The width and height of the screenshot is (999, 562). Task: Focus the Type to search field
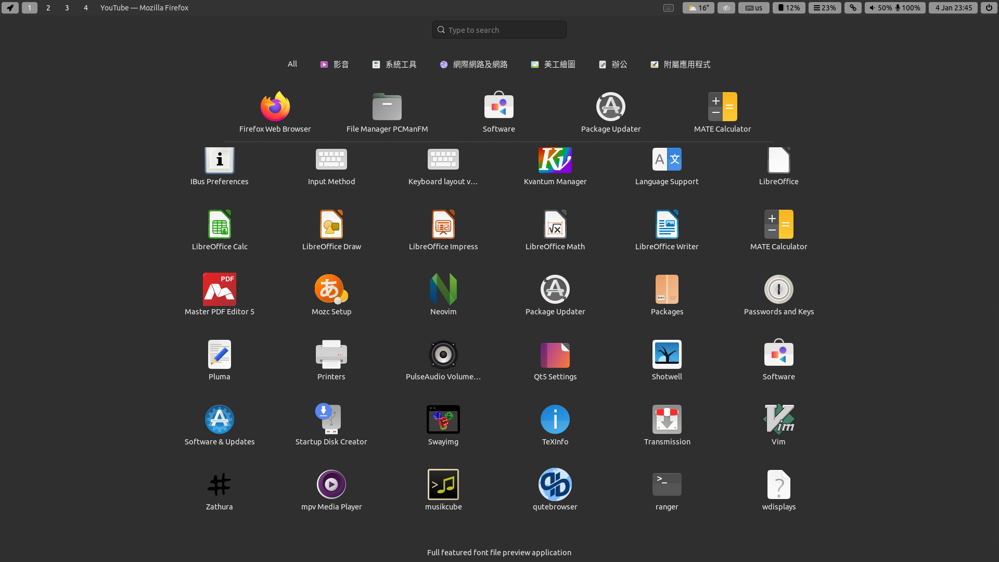(499, 30)
